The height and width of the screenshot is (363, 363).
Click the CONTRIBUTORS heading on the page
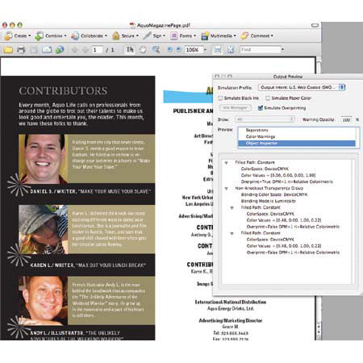click(x=63, y=90)
